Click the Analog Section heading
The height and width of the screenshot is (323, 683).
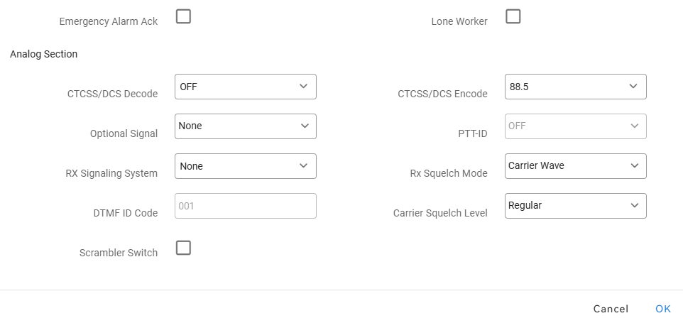click(x=44, y=54)
